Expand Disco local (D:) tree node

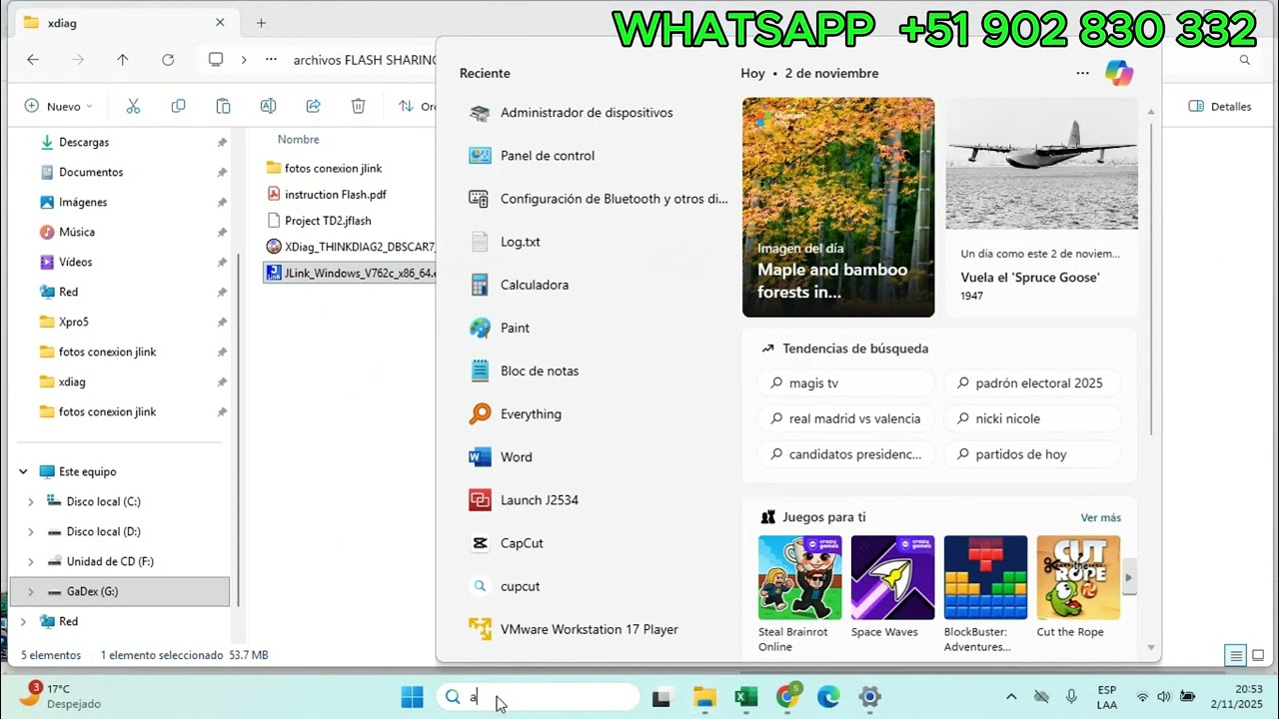(31, 531)
